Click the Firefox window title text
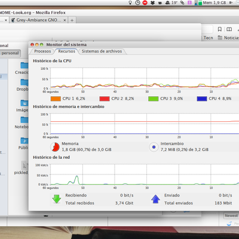This screenshot has height=239, width=239. tap(33, 13)
